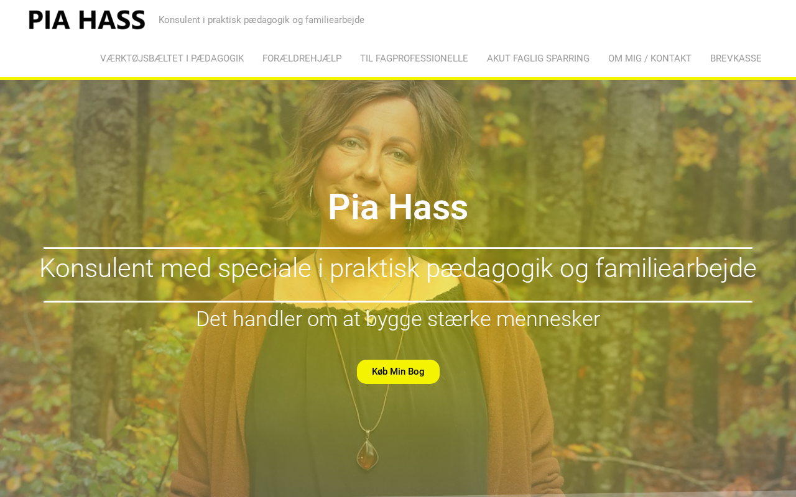This screenshot has height=497, width=796.
Task: Open Til fagprofessionelle in the navigation
Action: pos(414,58)
